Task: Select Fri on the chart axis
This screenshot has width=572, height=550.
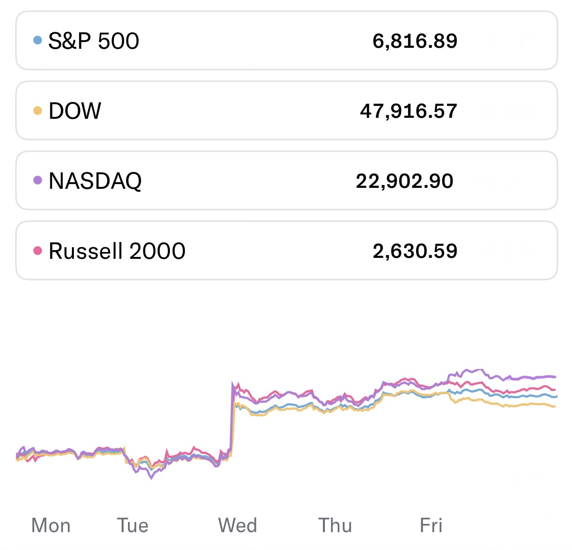Action: 431,525
